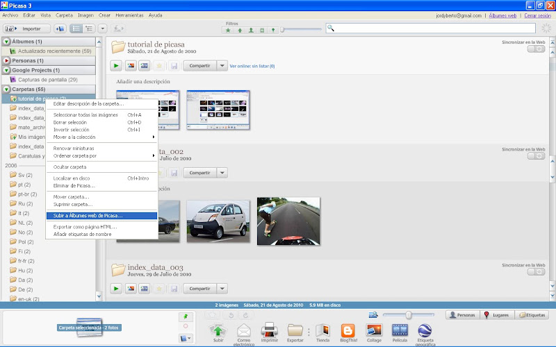Image resolution: width=556 pixels, height=347 pixels.
Task: Open the Personas panel button
Action: 462,315
